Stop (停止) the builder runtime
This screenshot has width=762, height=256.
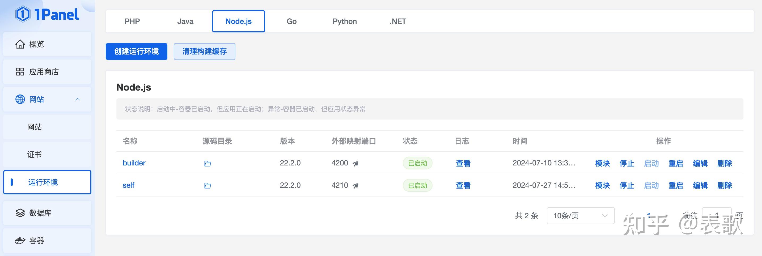click(627, 163)
